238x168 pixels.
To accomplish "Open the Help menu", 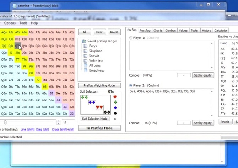I will (34, 23).
